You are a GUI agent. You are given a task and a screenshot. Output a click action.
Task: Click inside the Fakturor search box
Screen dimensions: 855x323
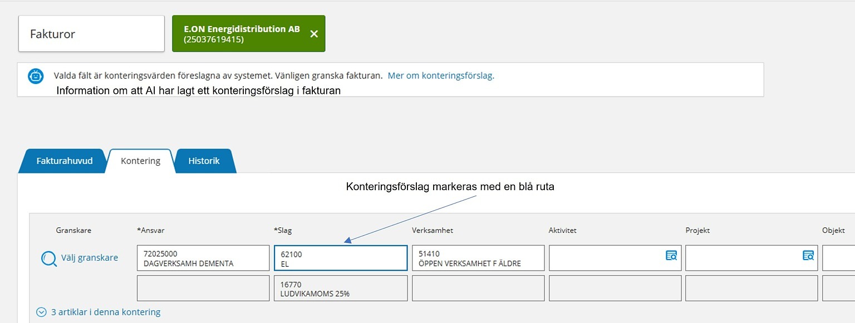(x=91, y=33)
